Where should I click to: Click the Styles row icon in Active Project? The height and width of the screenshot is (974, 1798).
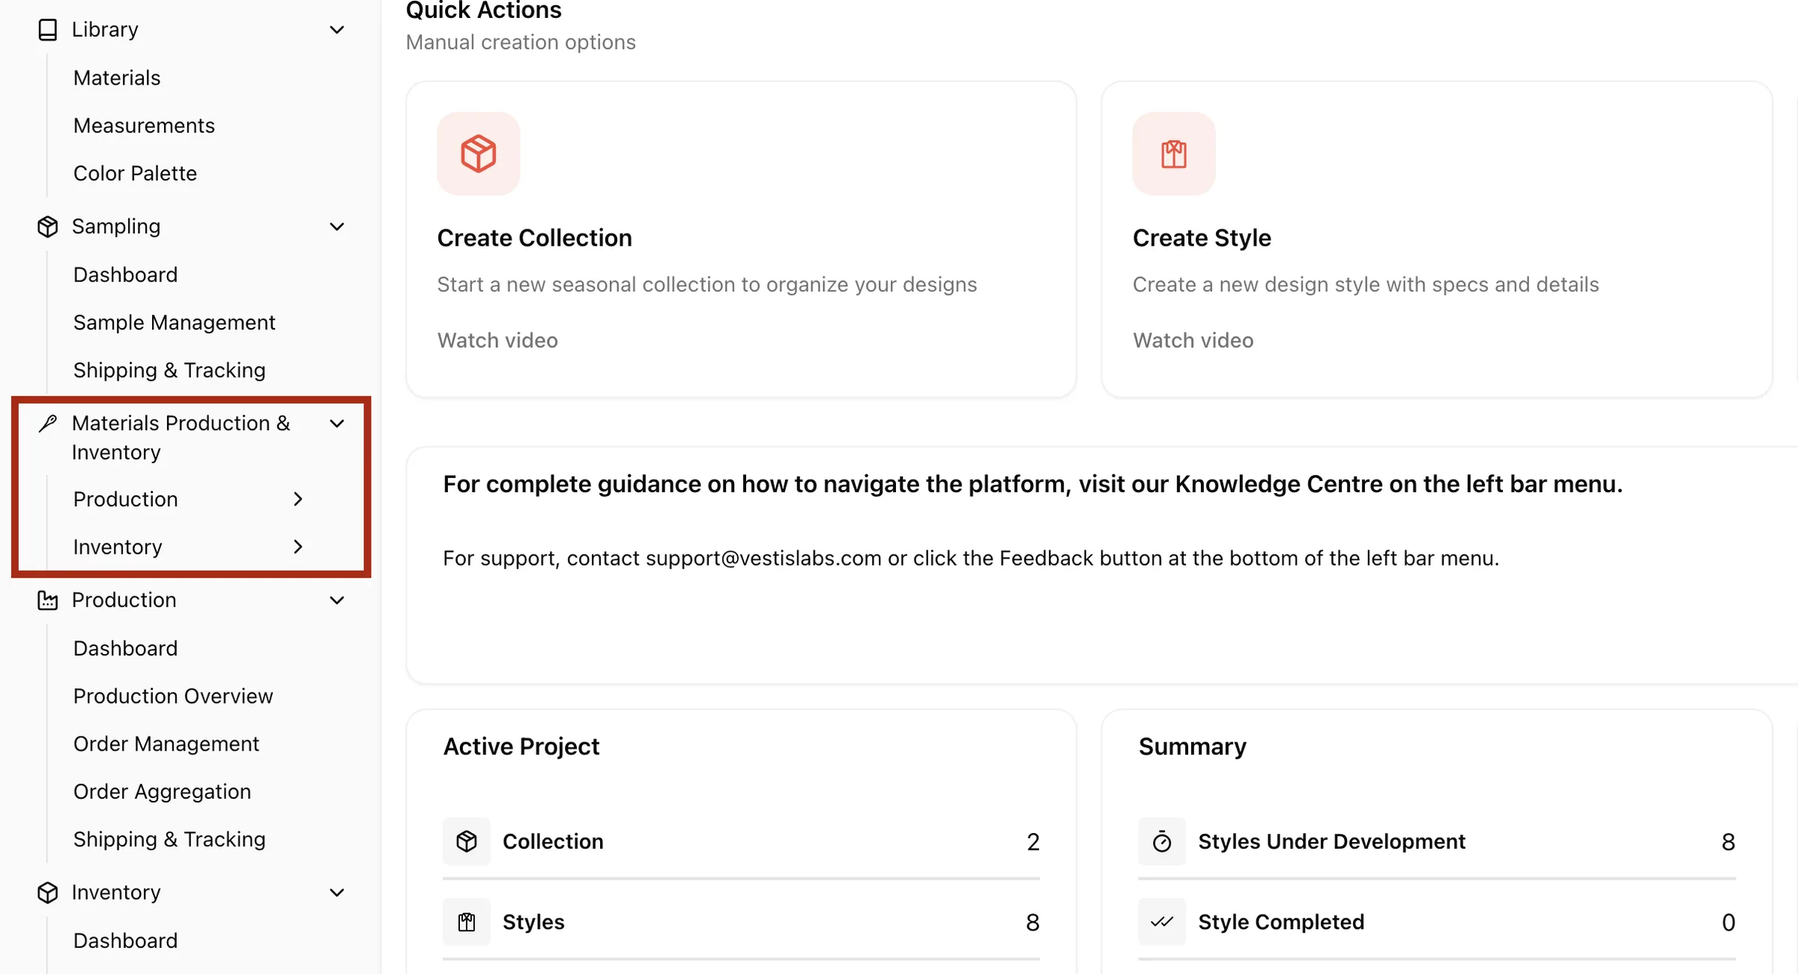coord(467,922)
